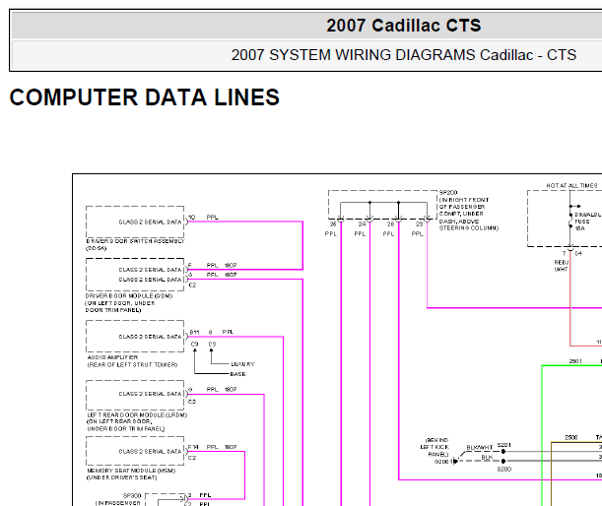Click the 'BASE' option label
The image size is (602, 506).
[237, 374]
